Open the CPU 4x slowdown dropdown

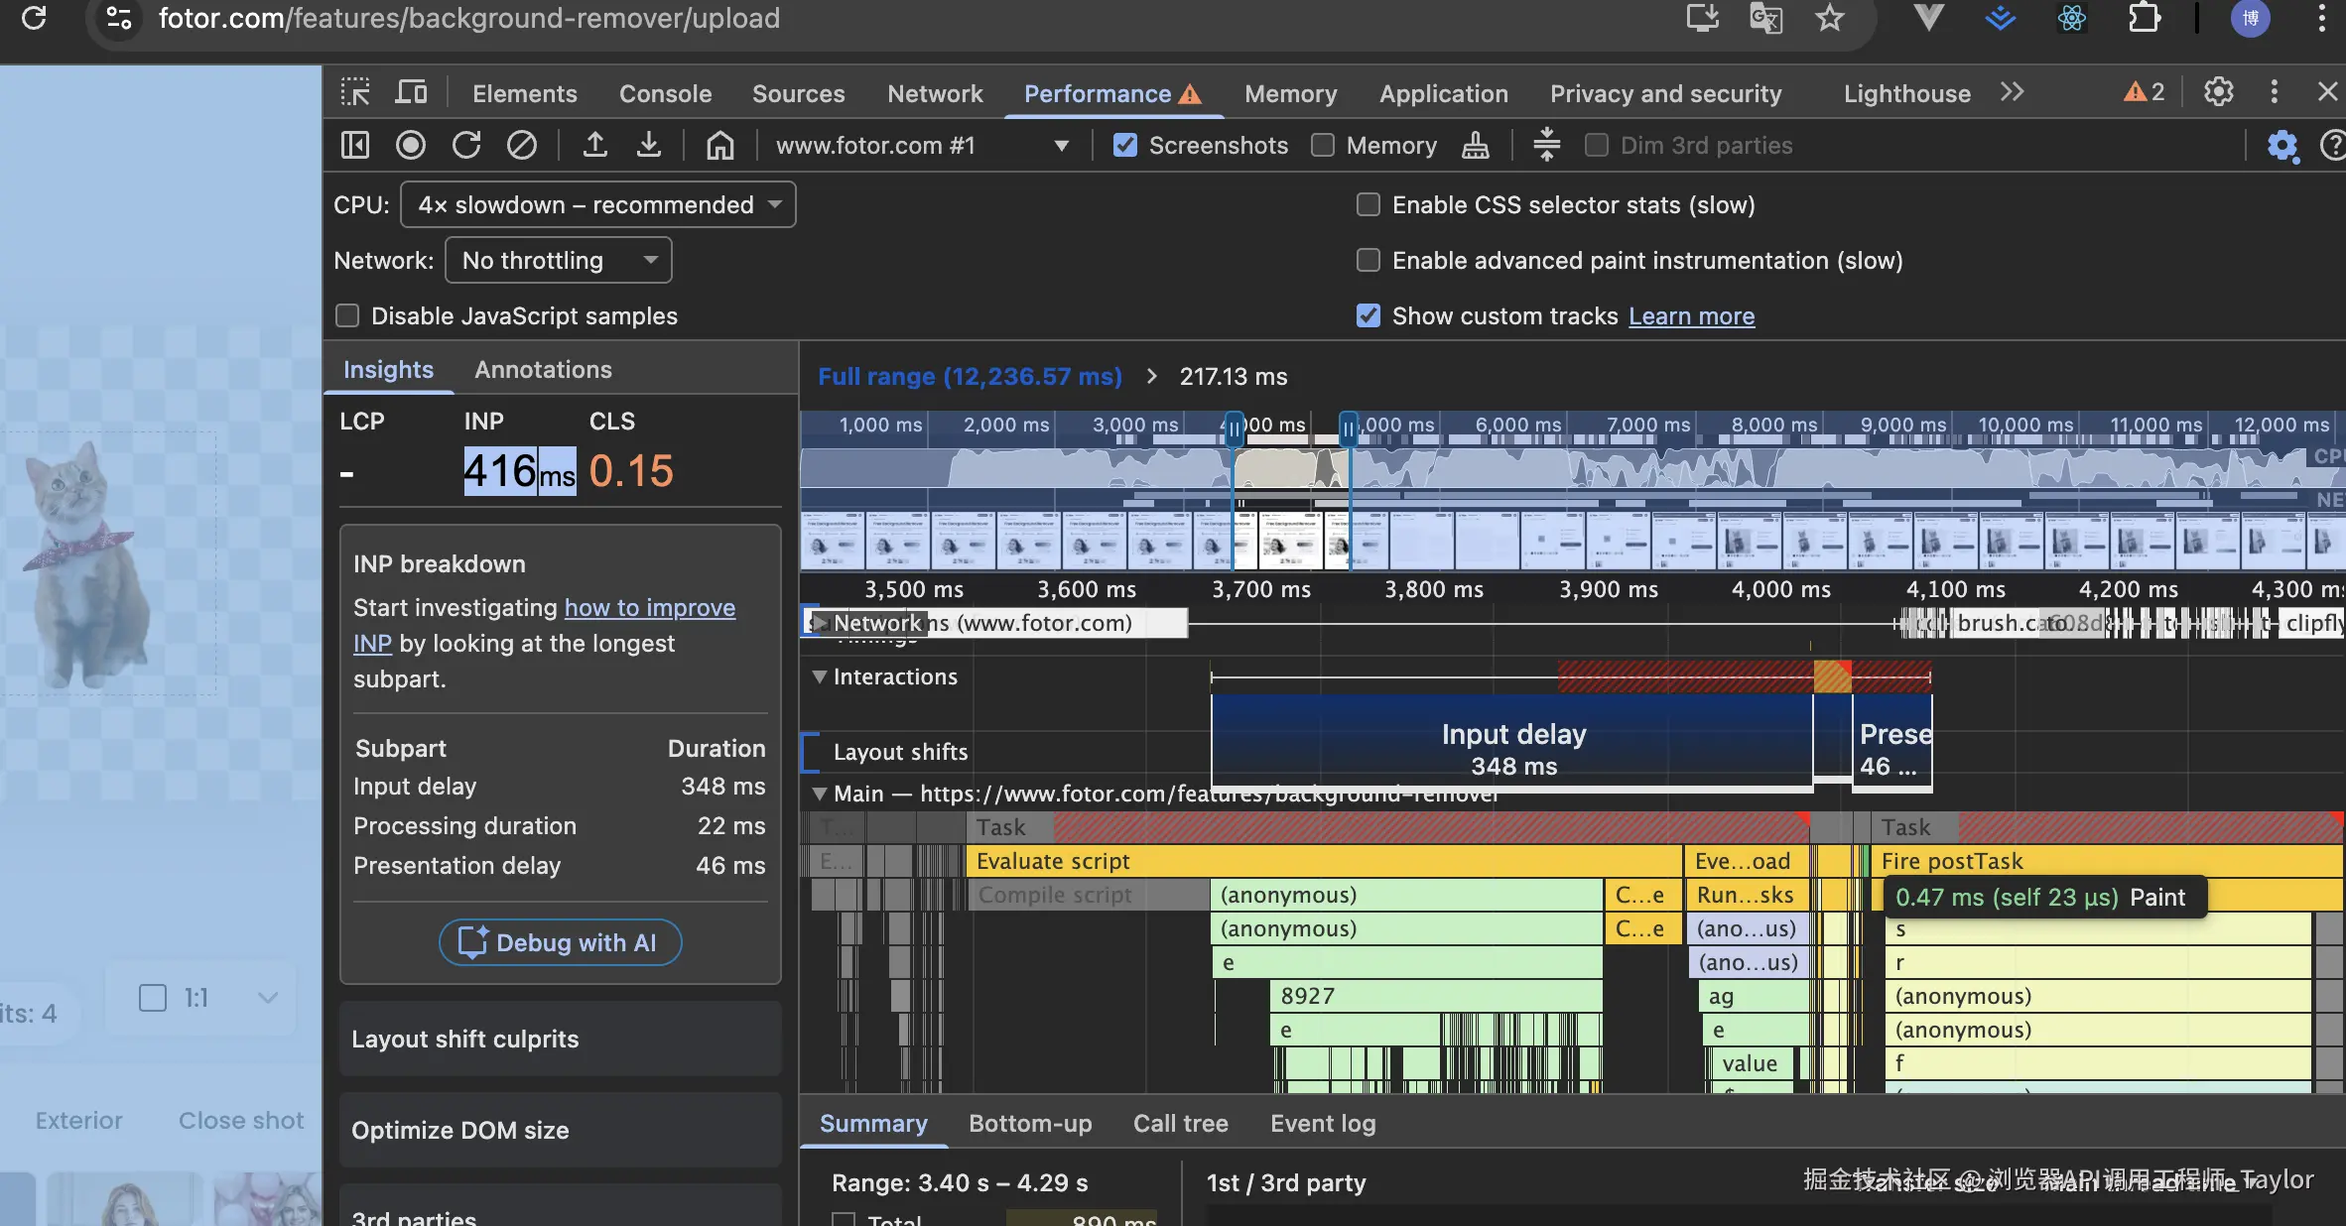click(x=598, y=205)
